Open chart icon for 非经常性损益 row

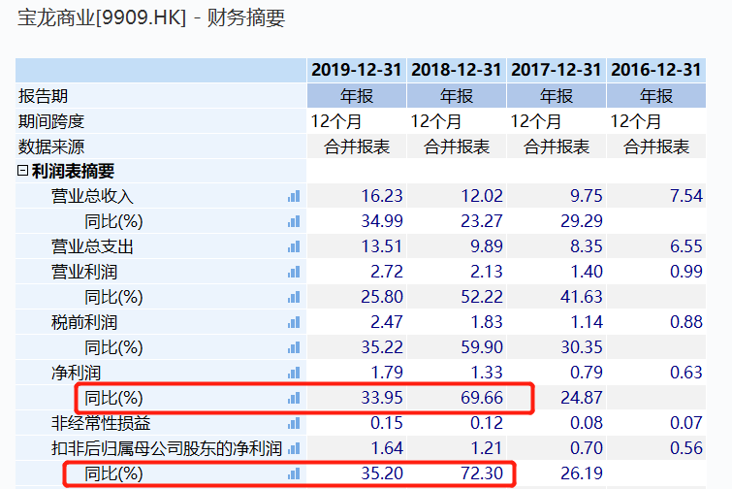294,424
